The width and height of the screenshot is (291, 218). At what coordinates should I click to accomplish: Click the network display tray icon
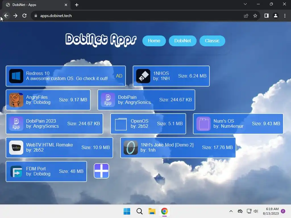coord(249,211)
